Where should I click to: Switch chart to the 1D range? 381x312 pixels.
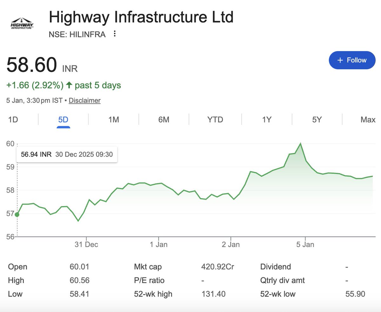pos(13,120)
